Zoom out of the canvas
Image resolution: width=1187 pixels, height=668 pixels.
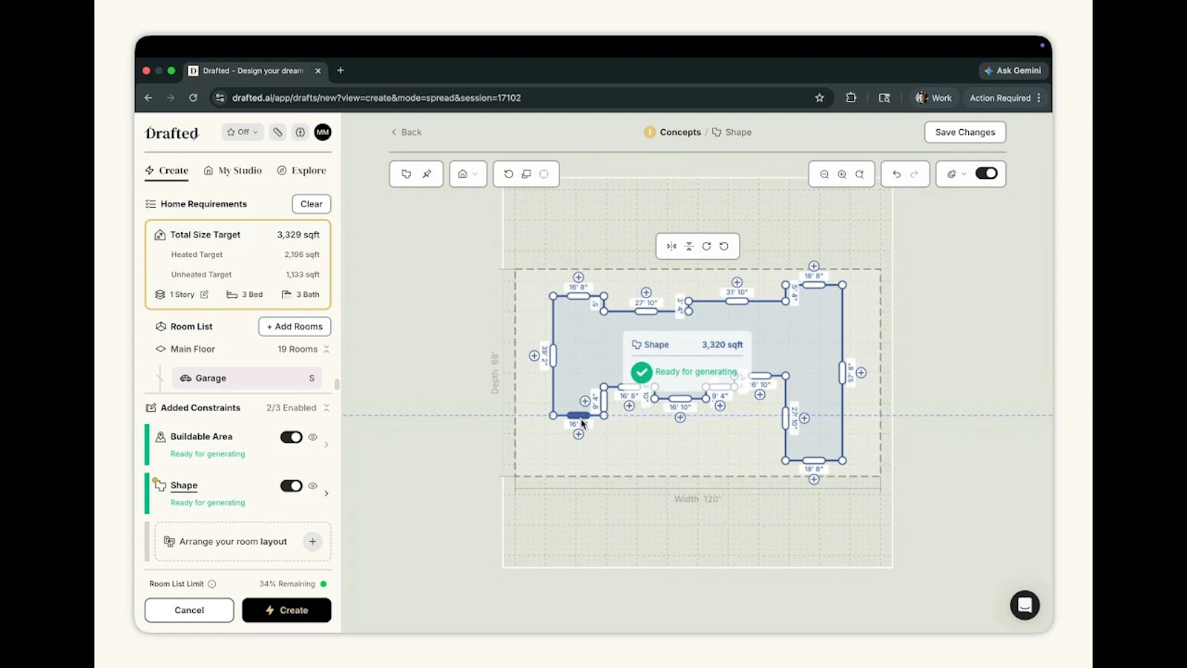[x=824, y=174]
